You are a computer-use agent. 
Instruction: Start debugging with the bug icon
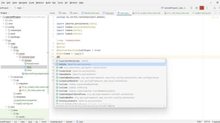pyautogui.click(x=197, y=8)
